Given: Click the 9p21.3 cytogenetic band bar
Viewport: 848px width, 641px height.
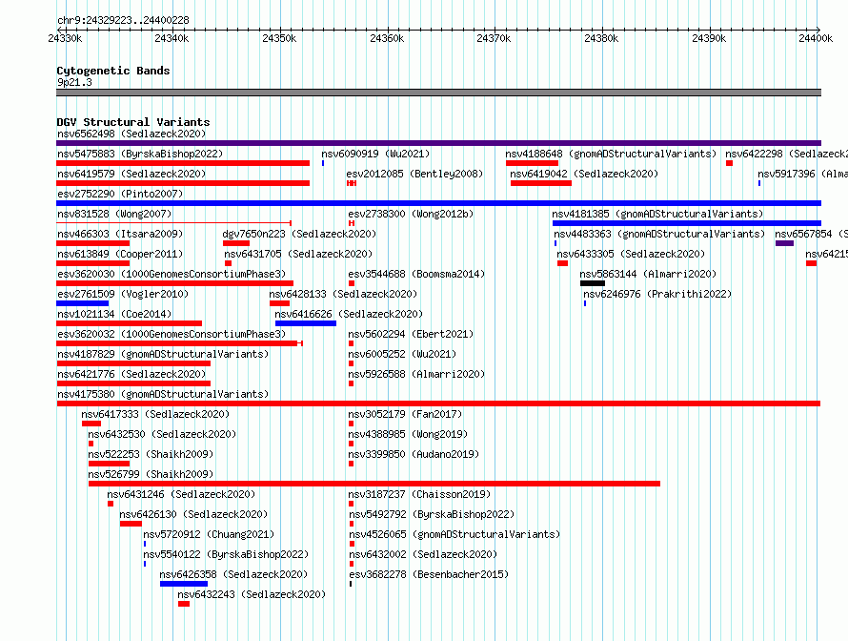Looking at the screenshot, I should (438, 93).
